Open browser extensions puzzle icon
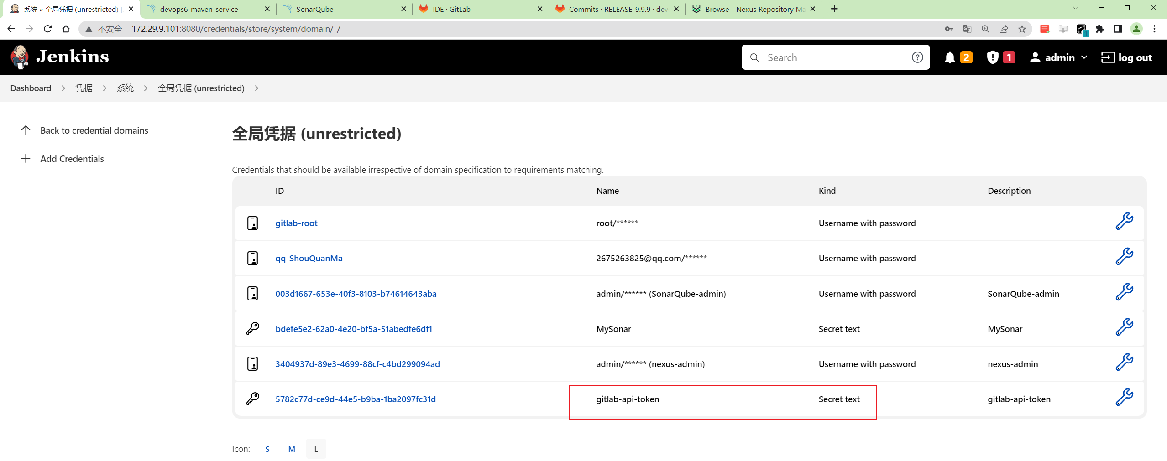The width and height of the screenshot is (1167, 461). (x=1099, y=29)
